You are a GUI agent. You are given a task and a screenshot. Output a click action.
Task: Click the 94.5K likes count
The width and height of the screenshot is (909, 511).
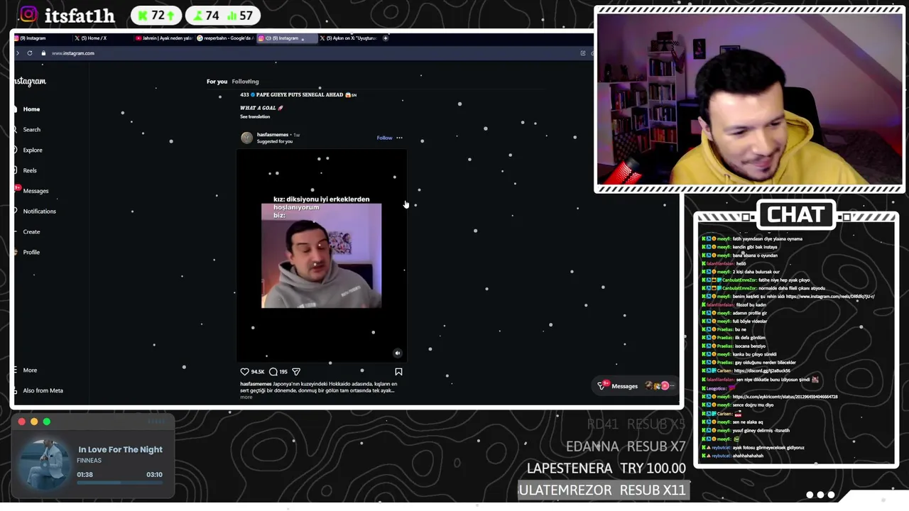pos(257,372)
